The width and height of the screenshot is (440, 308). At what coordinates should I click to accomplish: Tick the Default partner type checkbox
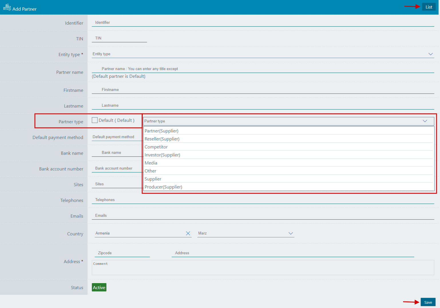pyautogui.click(x=95, y=120)
